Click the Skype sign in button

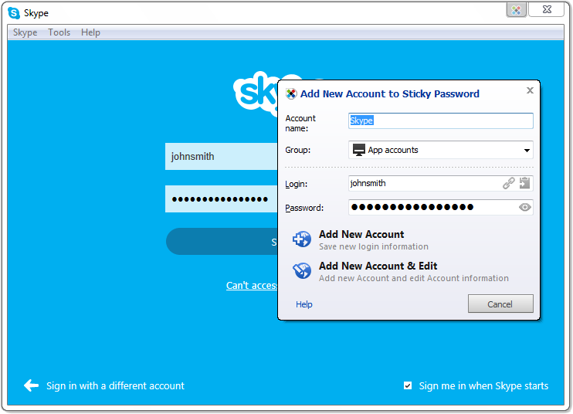pos(222,242)
